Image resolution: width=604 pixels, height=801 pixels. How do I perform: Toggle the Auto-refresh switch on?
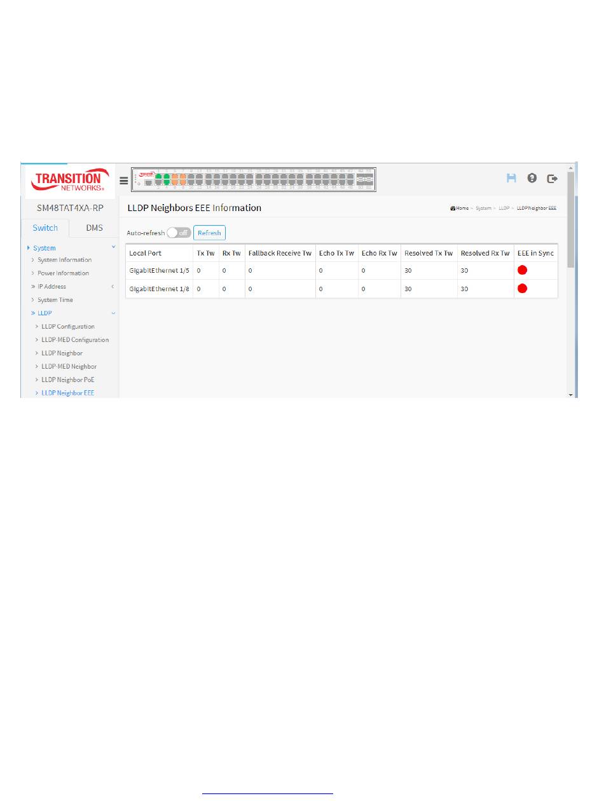pyautogui.click(x=179, y=233)
